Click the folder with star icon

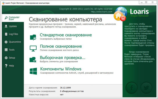pos(33,60)
